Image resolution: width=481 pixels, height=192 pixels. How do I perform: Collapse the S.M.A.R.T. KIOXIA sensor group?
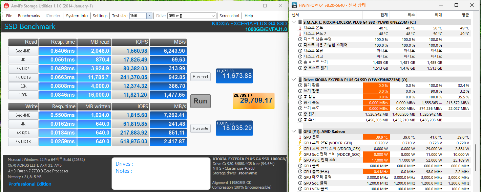point(293,22)
